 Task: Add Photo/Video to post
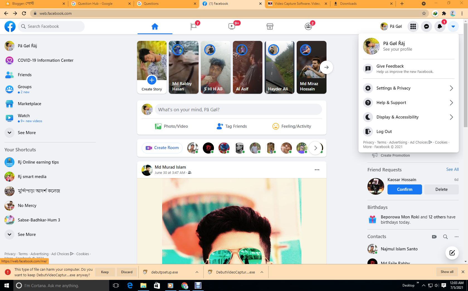[x=171, y=126]
